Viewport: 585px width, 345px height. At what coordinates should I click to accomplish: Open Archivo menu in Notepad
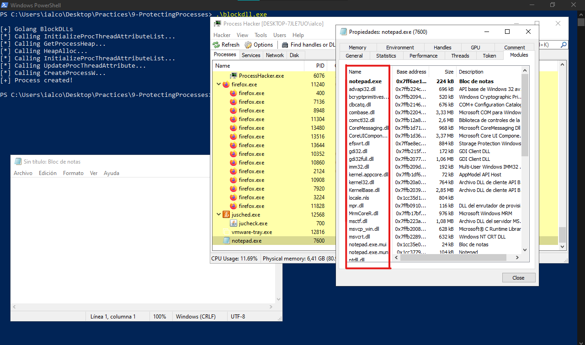23,173
